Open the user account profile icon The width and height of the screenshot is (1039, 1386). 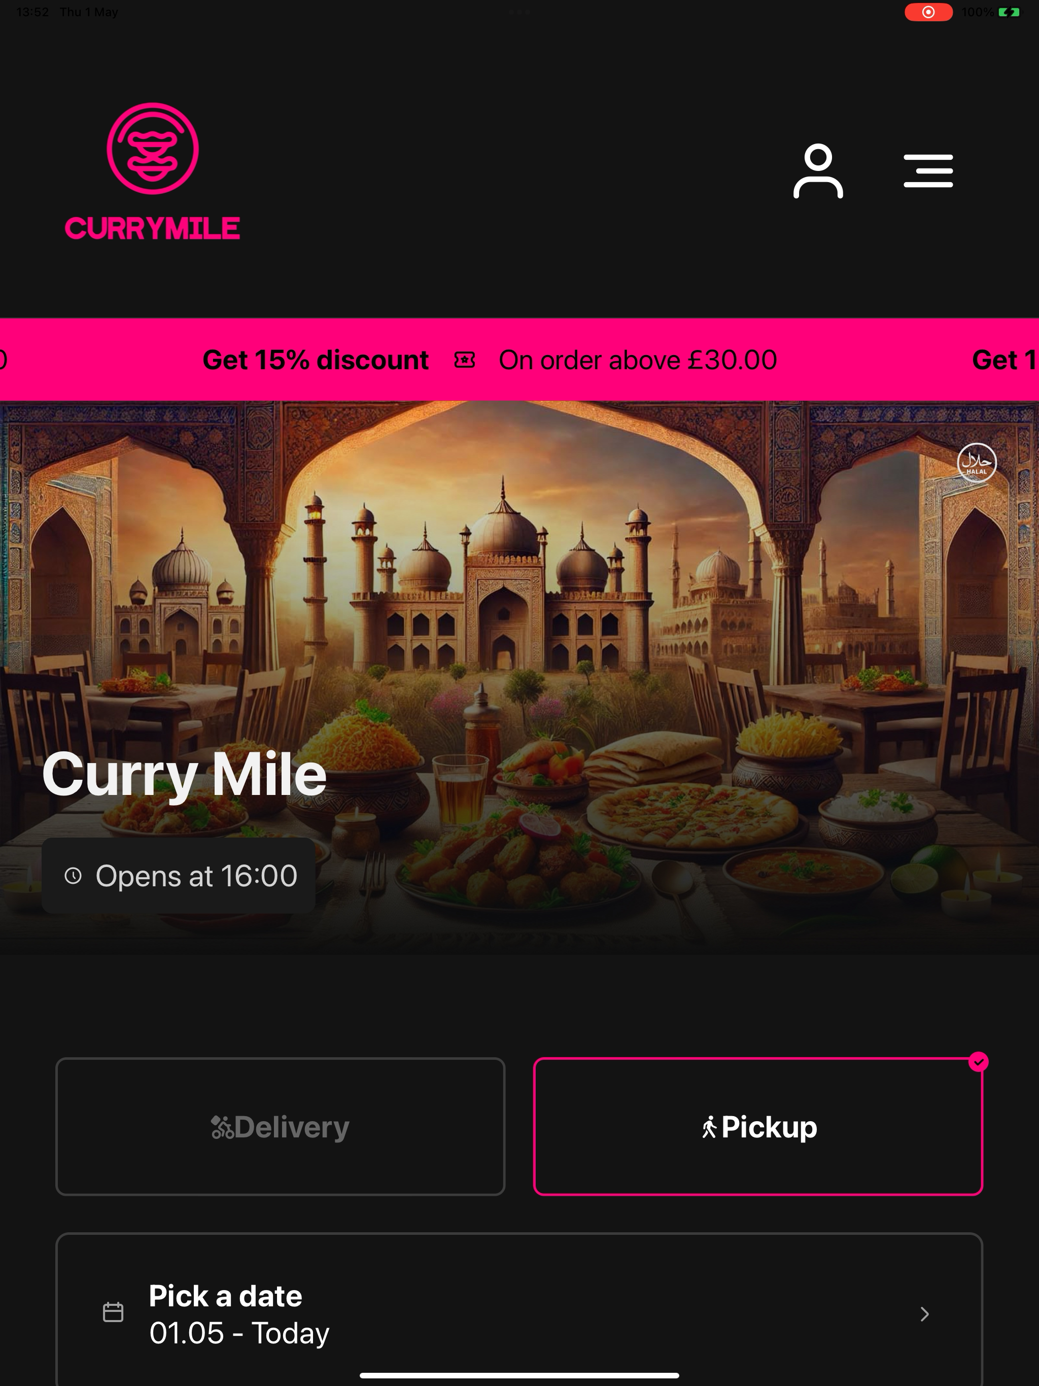pos(818,171)
